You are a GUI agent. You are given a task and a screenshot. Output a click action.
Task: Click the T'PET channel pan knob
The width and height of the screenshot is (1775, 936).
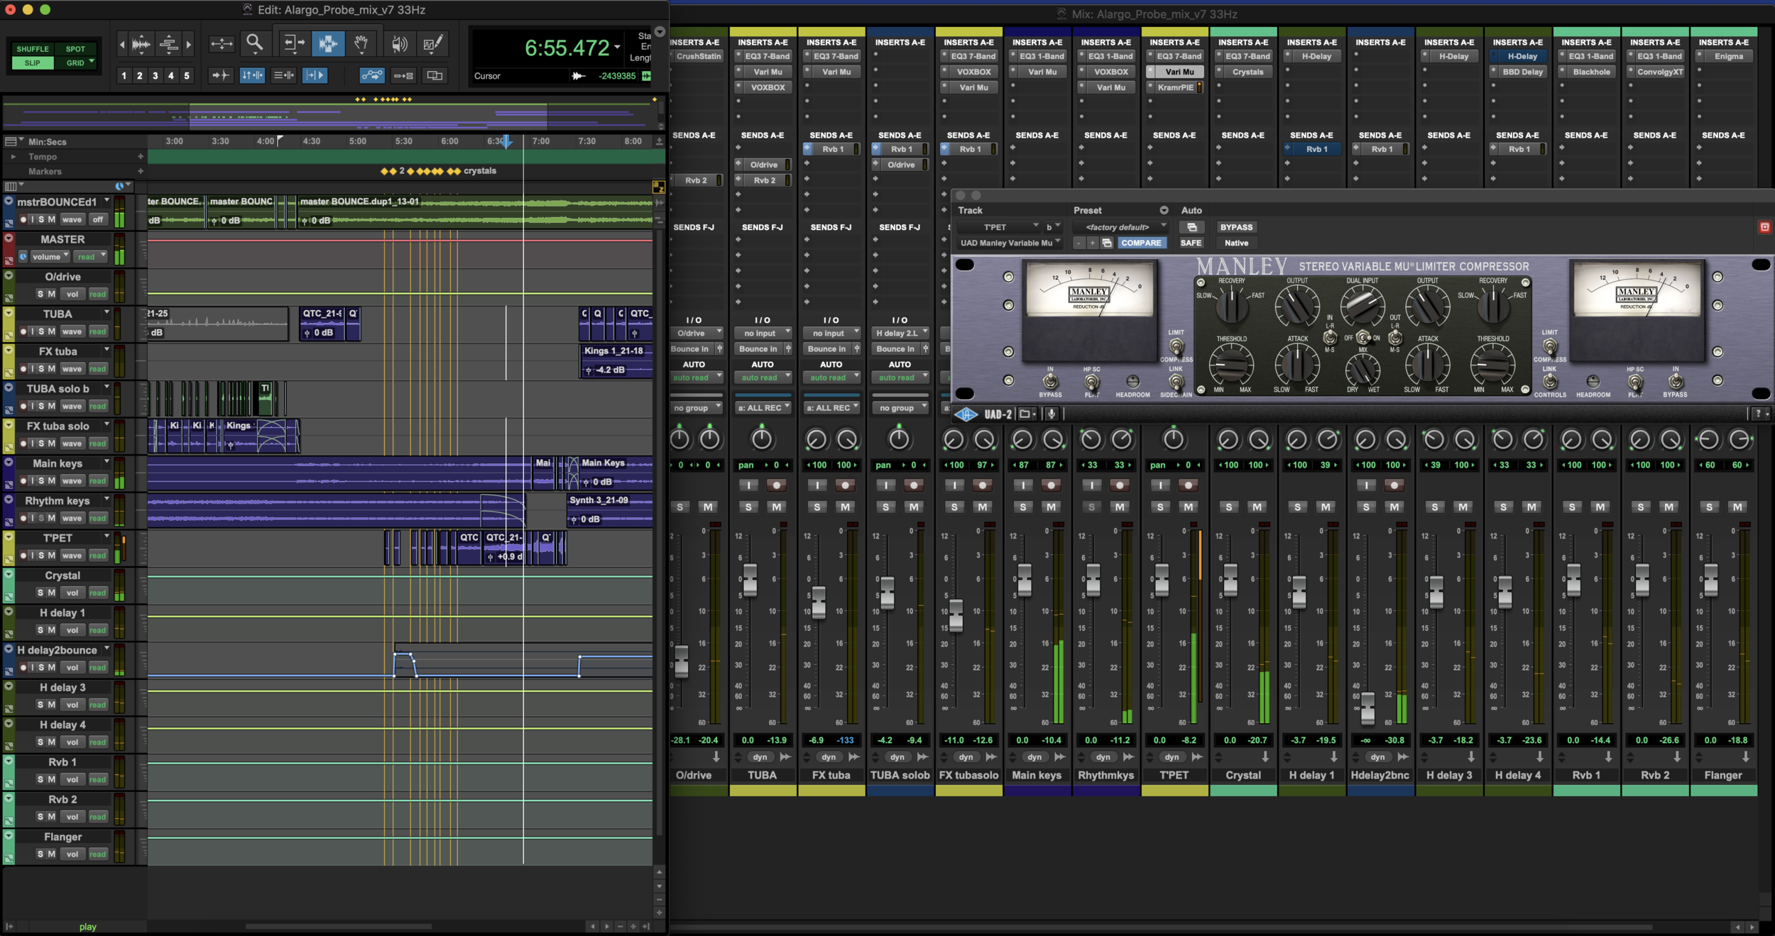[1174, 439]
